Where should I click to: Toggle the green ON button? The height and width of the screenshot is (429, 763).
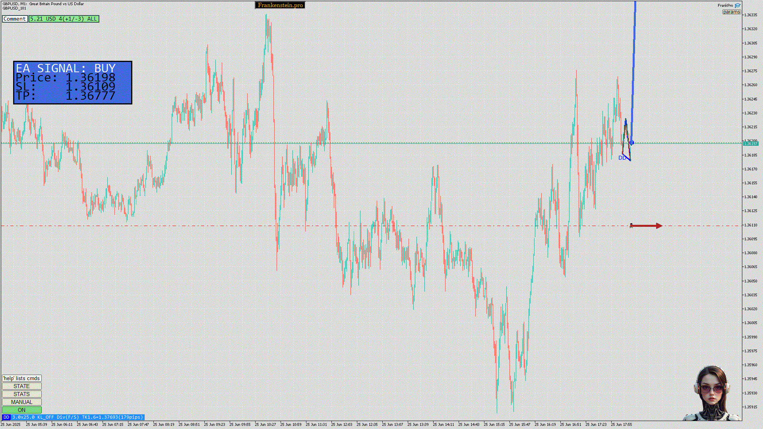click(21, 410)
